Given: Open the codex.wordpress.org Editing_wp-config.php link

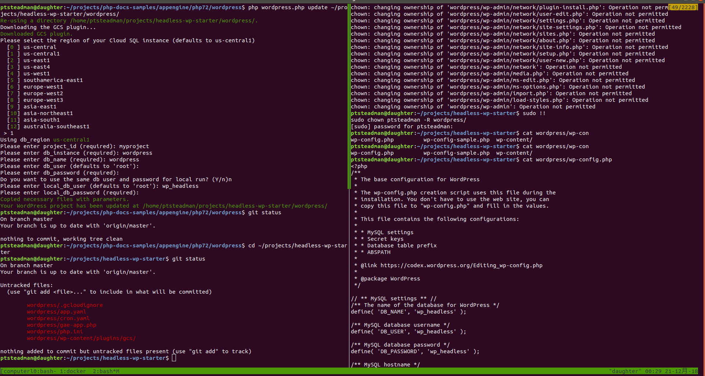Looking at the screenshot, I should pos(461,265).
